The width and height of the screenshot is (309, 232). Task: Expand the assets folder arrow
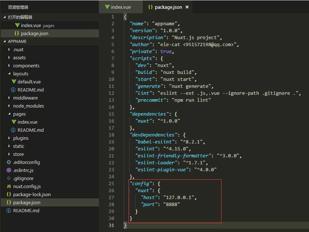coord(9,57)
